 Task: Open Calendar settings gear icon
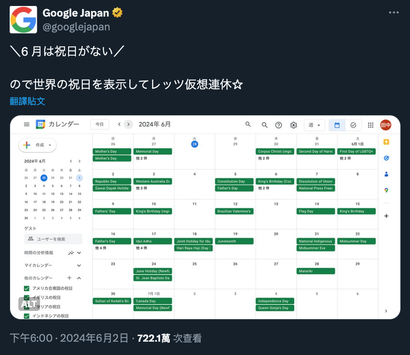tap(294, 125)
